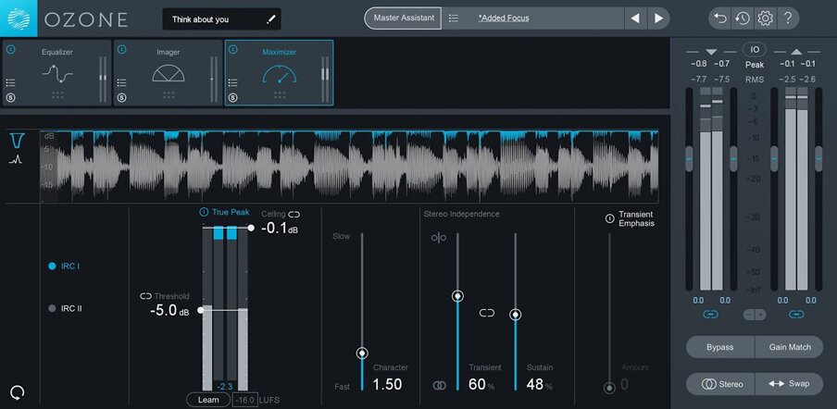Click the pencil icon to rename preset
This screenshot has height=409, width=837.
(x=271, y=19)
